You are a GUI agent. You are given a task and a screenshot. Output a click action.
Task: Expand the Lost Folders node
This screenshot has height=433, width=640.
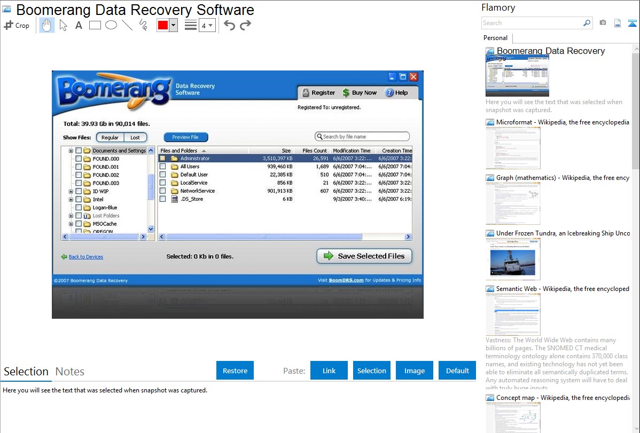click(71, 216)
